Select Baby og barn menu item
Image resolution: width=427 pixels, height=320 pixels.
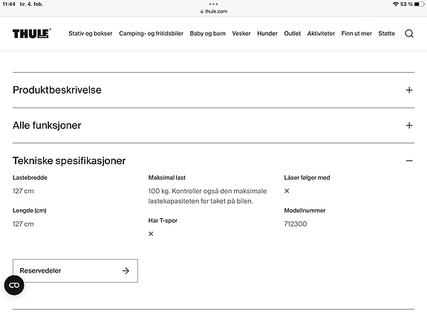click(x=207, y=33)
